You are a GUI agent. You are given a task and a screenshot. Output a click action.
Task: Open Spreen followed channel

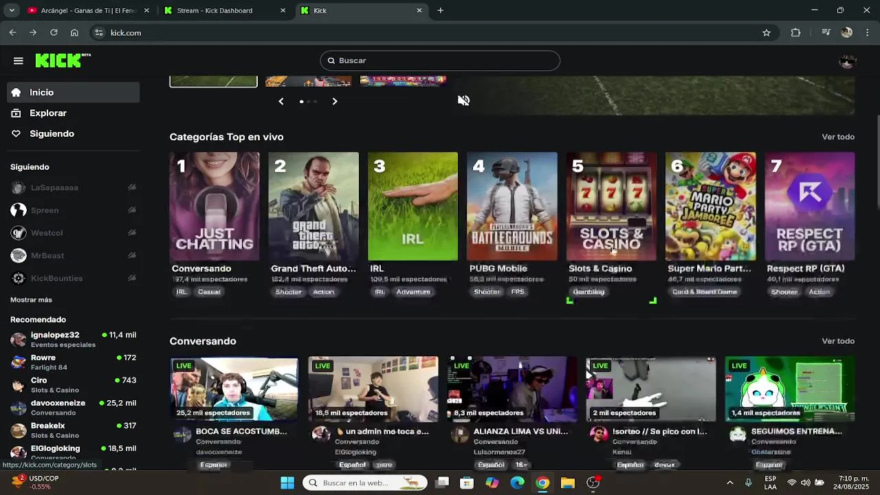pos(71,210)
